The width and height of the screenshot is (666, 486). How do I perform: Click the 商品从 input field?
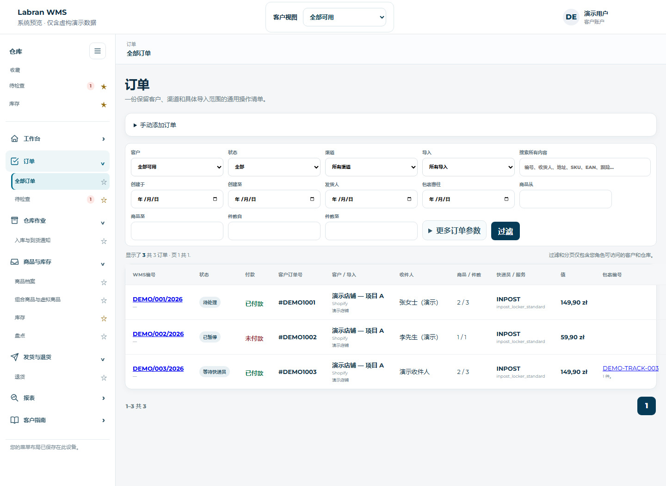[x=566, y=199]
